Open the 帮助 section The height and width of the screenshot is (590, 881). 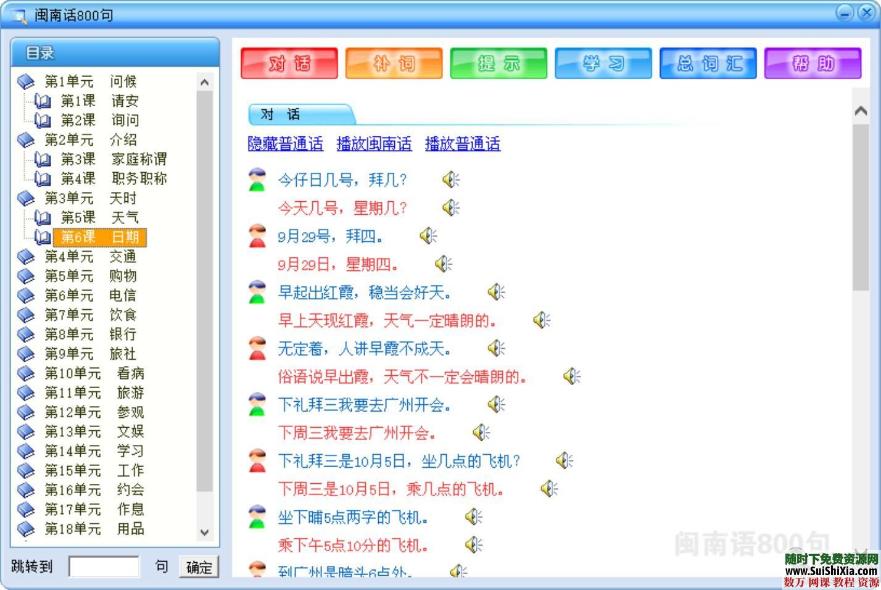812,64
